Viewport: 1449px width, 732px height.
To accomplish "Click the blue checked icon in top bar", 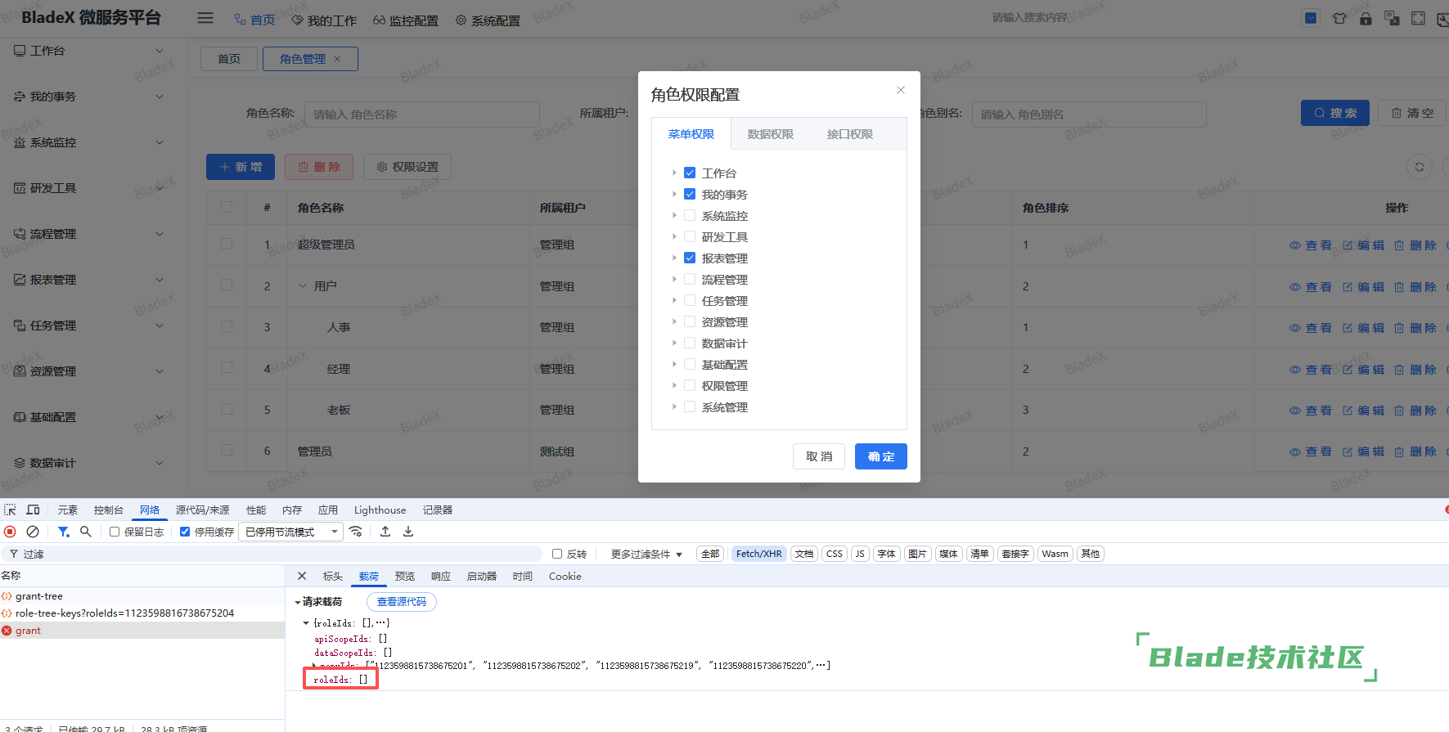I will pos(1311,18).
